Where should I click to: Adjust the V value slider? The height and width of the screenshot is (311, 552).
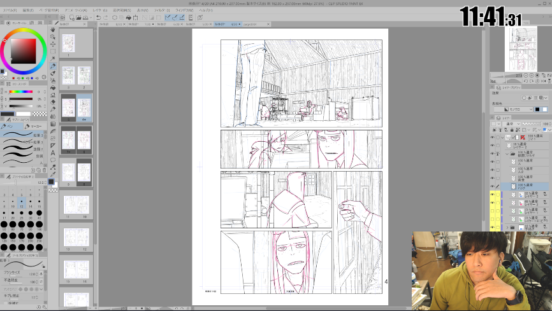[x=21, y=106]
